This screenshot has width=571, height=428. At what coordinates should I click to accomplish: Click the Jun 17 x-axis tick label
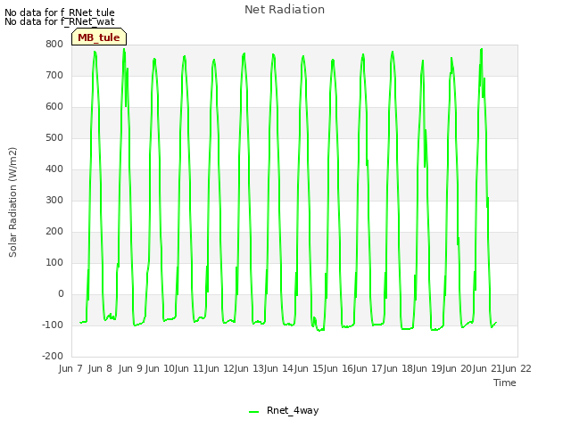368,368
